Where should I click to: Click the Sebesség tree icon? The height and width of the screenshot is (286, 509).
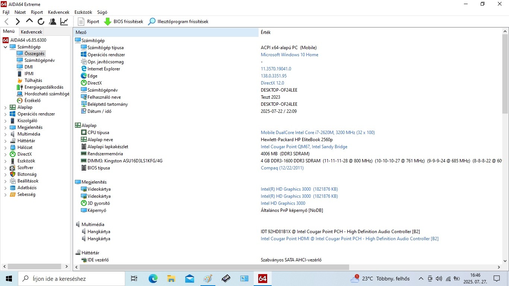[x=13, y=194]
